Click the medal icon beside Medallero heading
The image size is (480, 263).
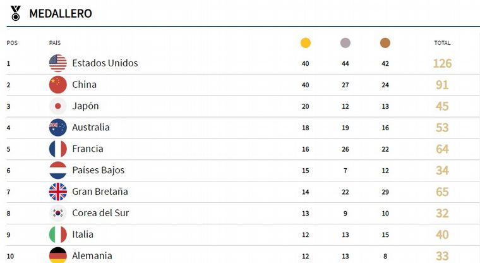click(x=16, y=13)
